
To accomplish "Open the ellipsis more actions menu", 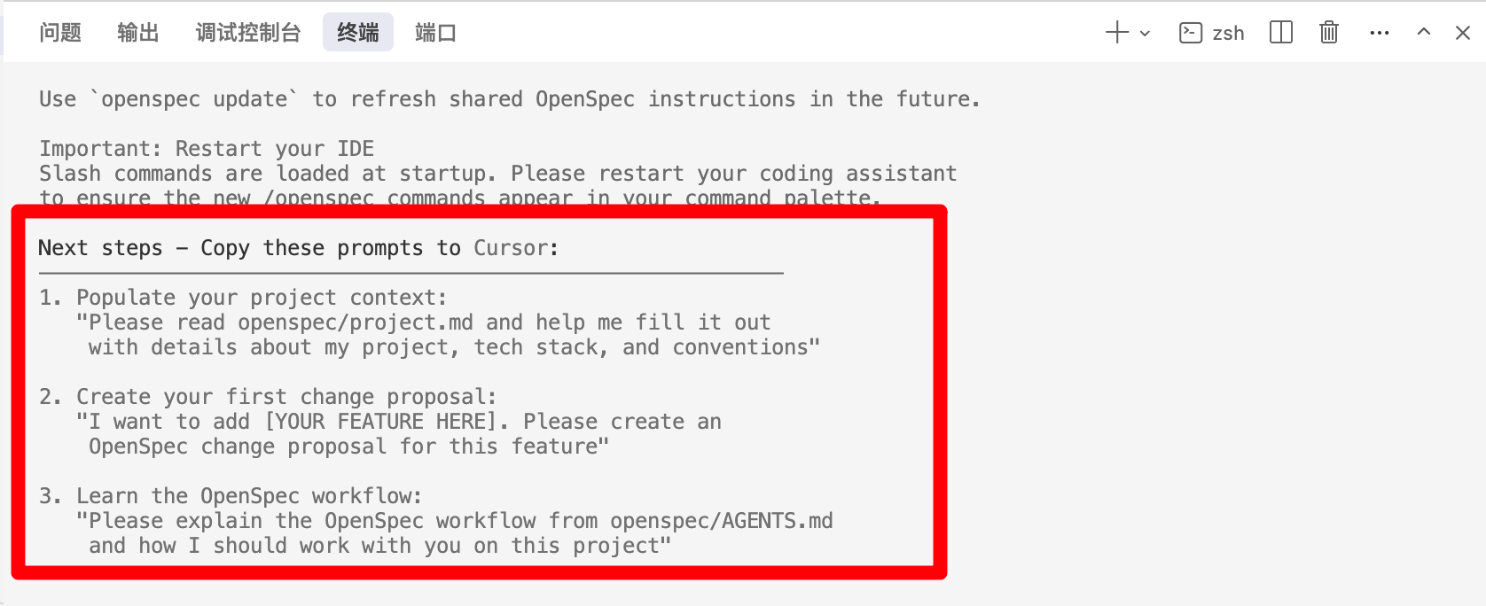I will pyautogui.click(x=1379, y=33).
